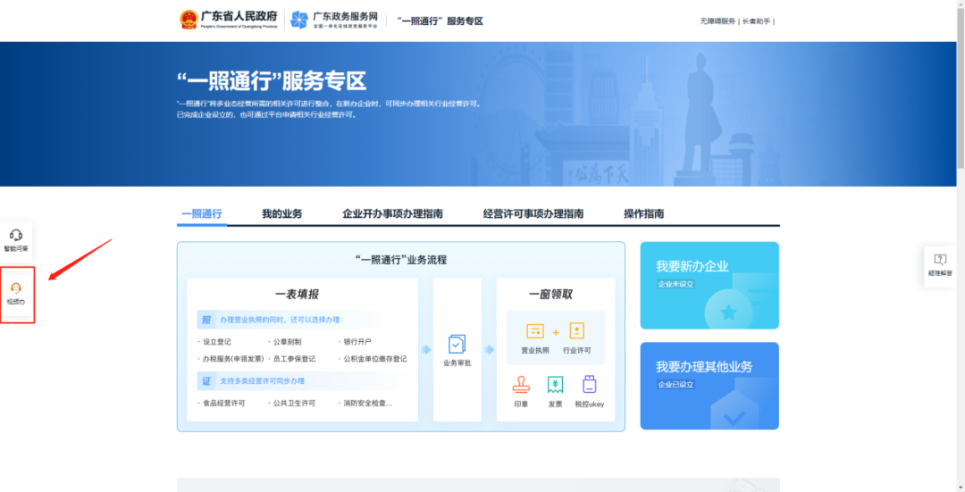Click the 印章 stamp icon
This screenshot has height=492, width=965.
pos(521,385)
